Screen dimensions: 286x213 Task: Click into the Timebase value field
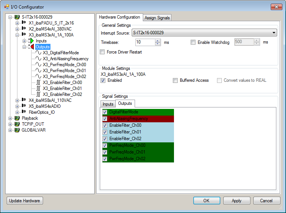[145, 42]
